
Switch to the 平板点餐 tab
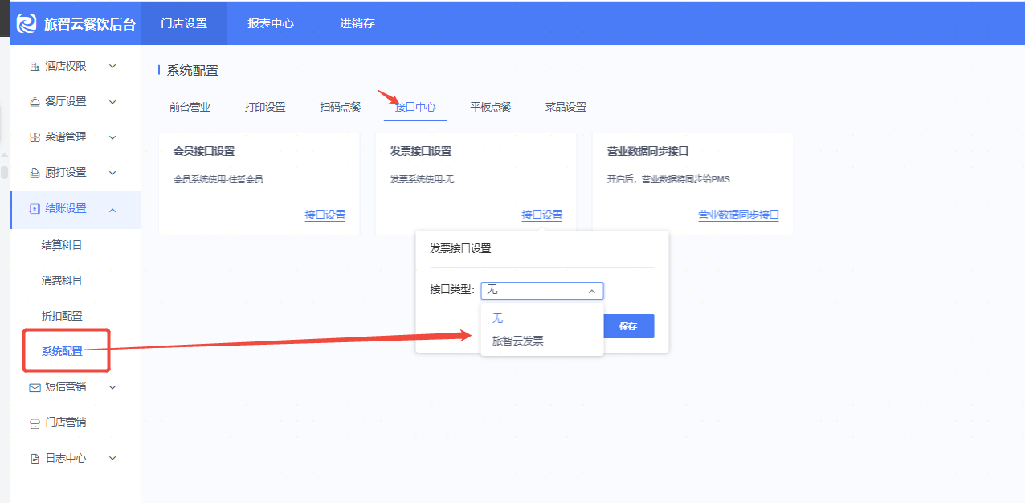pos(491,107)
